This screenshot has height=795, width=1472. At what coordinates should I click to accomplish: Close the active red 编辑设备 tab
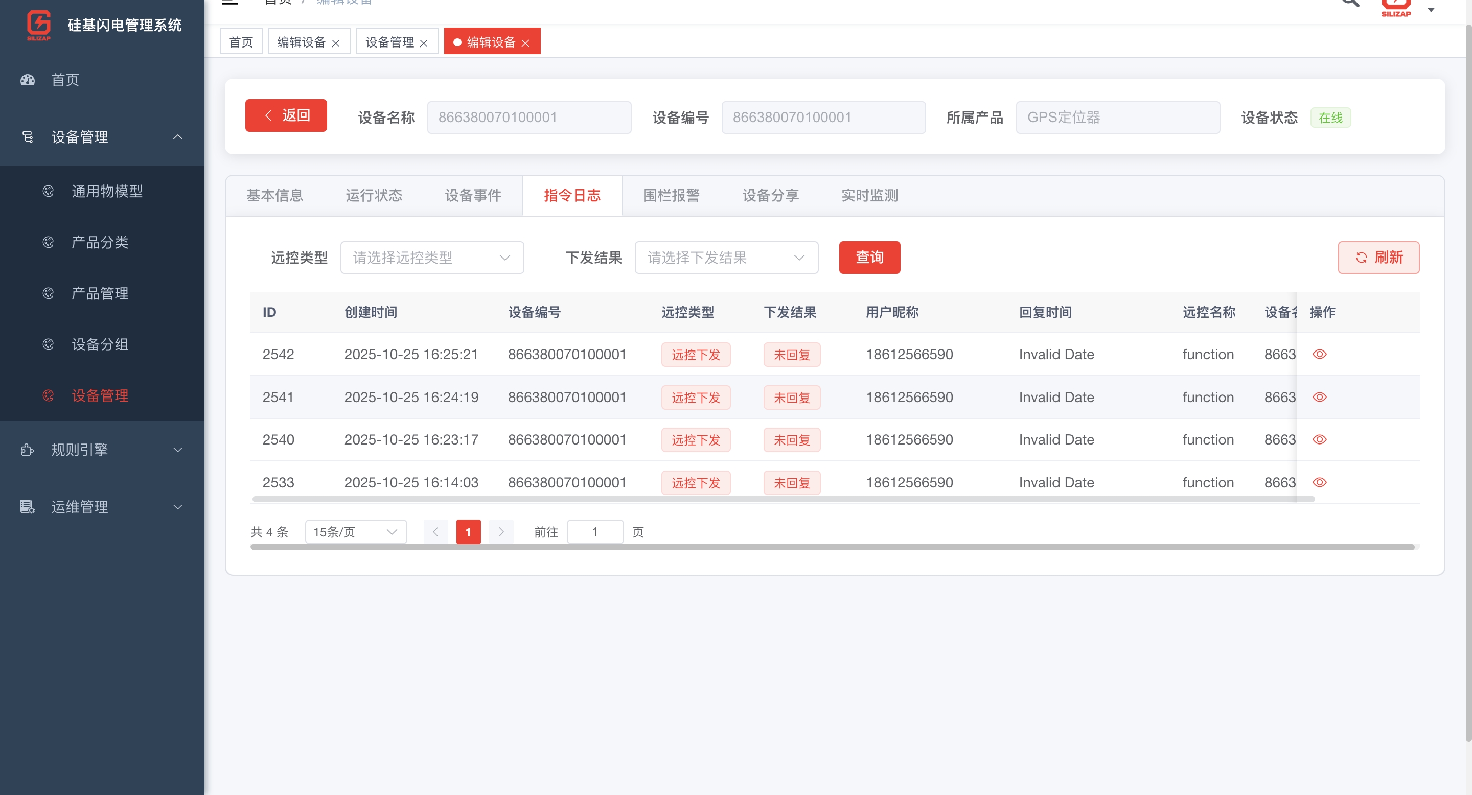point(526,43)
